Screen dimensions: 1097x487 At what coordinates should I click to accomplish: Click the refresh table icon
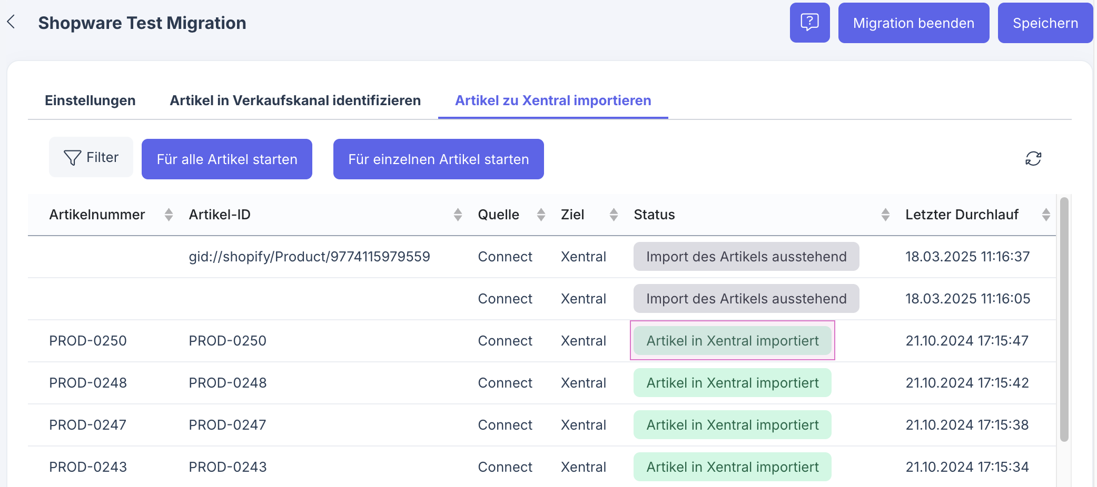point(1032,158)
